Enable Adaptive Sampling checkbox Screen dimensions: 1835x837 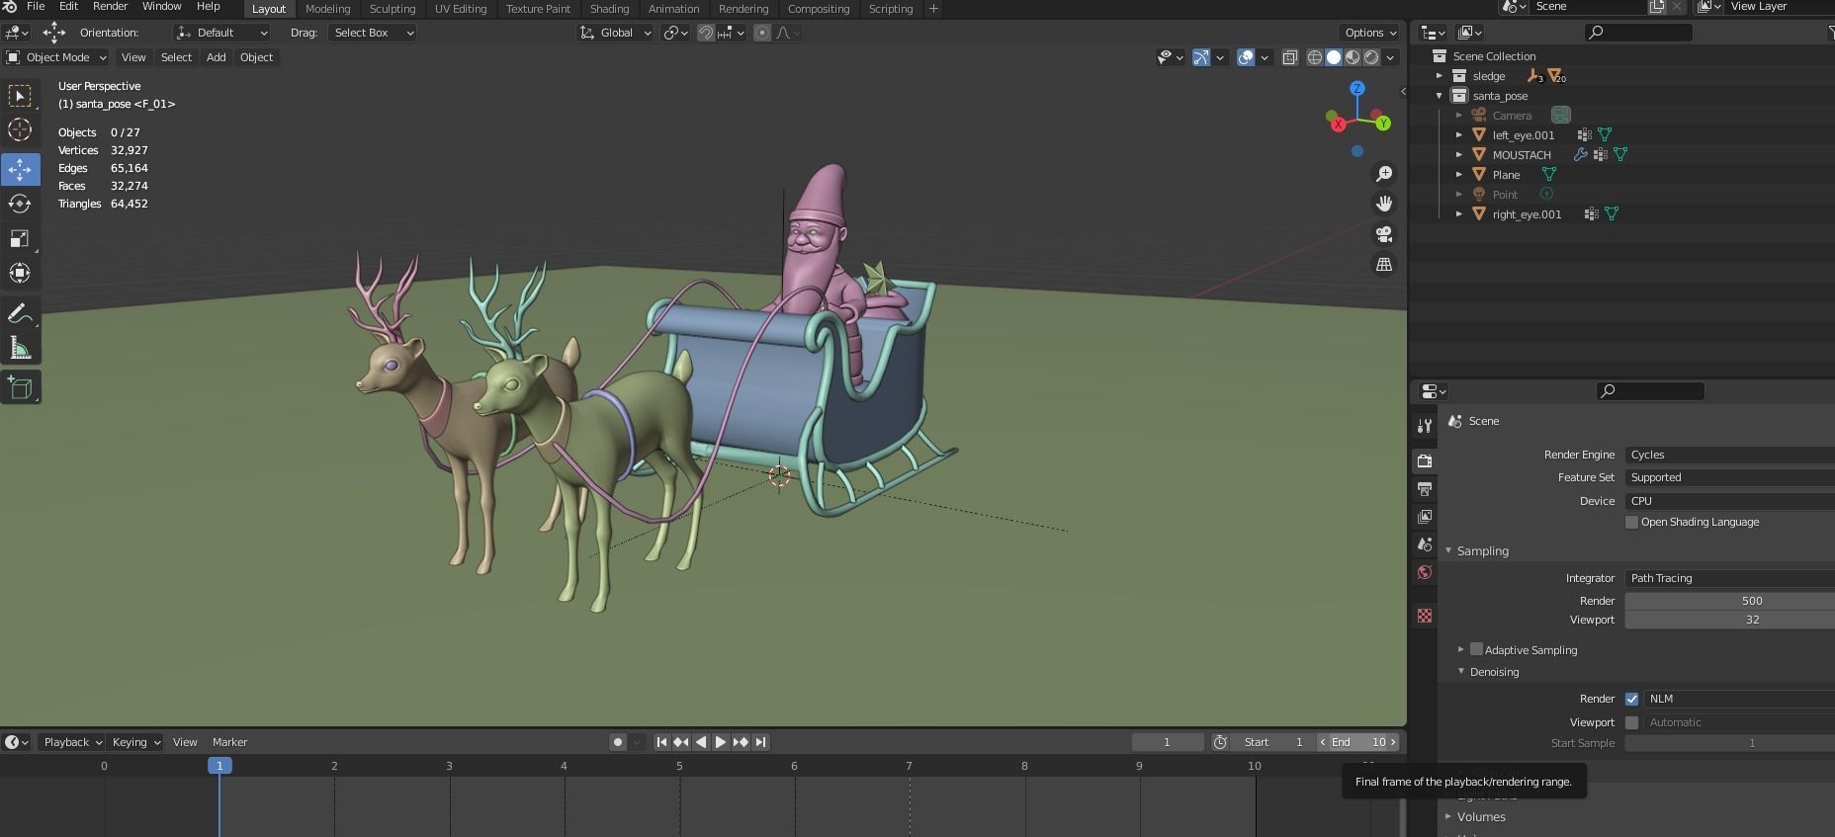click(x=1476, y=649)
